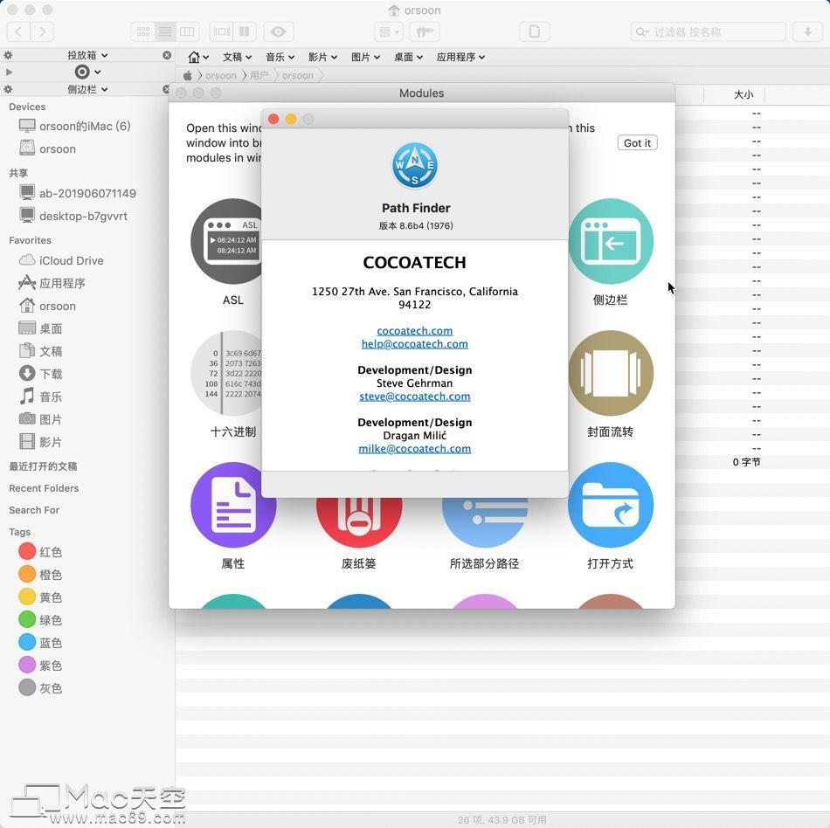
Task: Toggle dual-pane browser toolbar icon
Action: (x=245, y=31)
